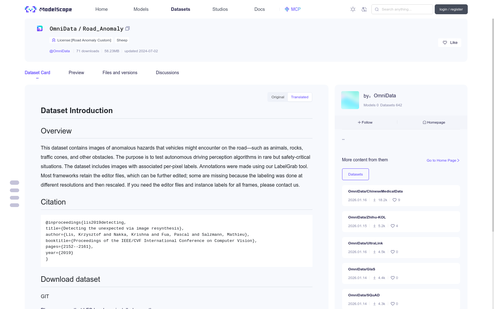
Task: Follow the OmniData author
Action: (x=365, y=122)
